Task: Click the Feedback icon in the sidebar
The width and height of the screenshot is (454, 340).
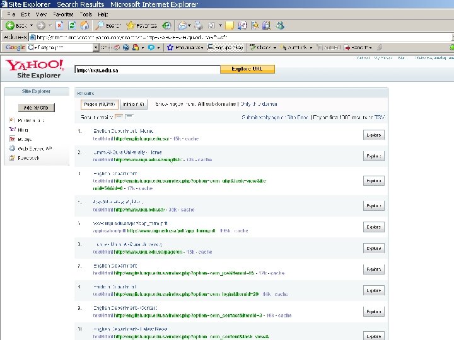Action: [12, 158]
